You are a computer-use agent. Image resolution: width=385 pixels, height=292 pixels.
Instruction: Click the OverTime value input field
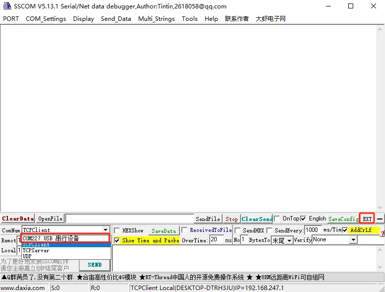point(216,240)
